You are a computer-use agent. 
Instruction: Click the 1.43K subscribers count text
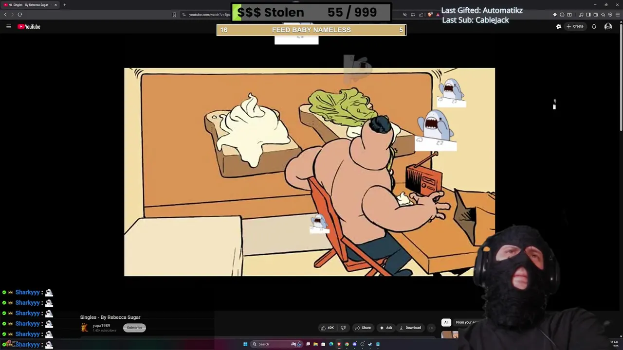105,331
